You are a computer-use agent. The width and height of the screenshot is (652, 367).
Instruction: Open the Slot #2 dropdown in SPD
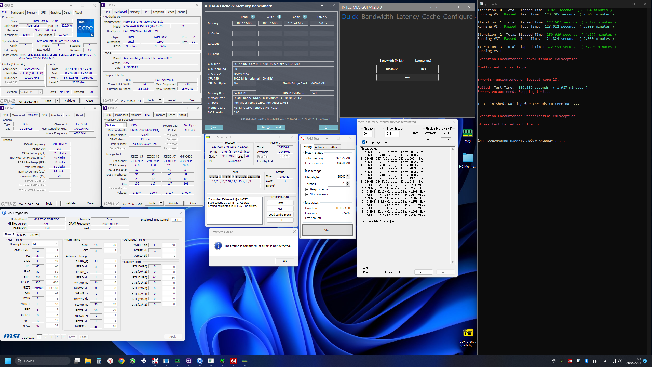pos(125,125)
